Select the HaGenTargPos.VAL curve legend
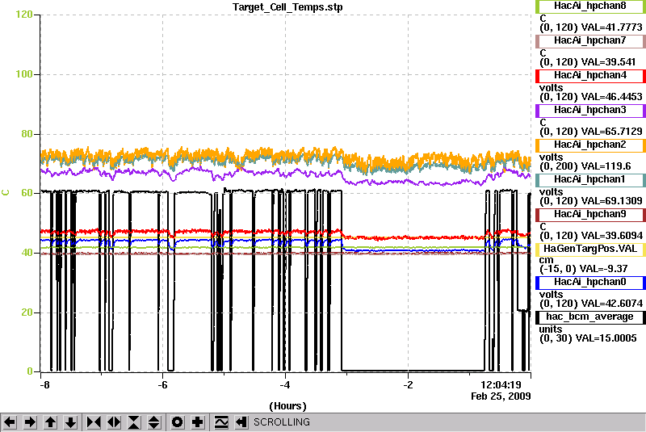 tap(590, 250)
